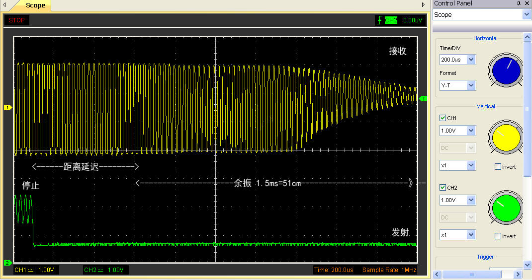Screen dimensions: 532x280
Task: Toggle the CH1 checkbox
Action: pos(443,118)
